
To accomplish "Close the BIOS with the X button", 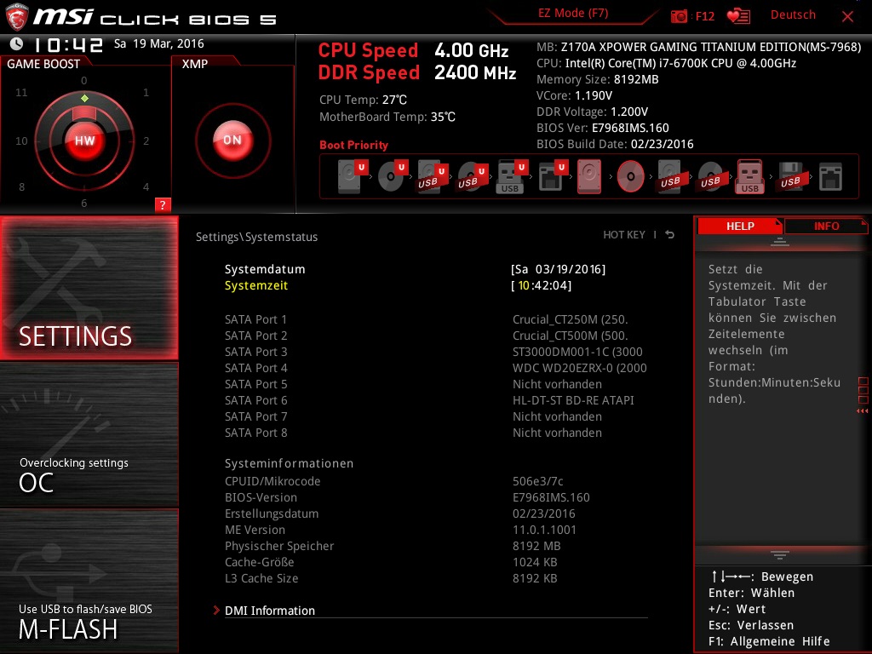I will [847, 16].
